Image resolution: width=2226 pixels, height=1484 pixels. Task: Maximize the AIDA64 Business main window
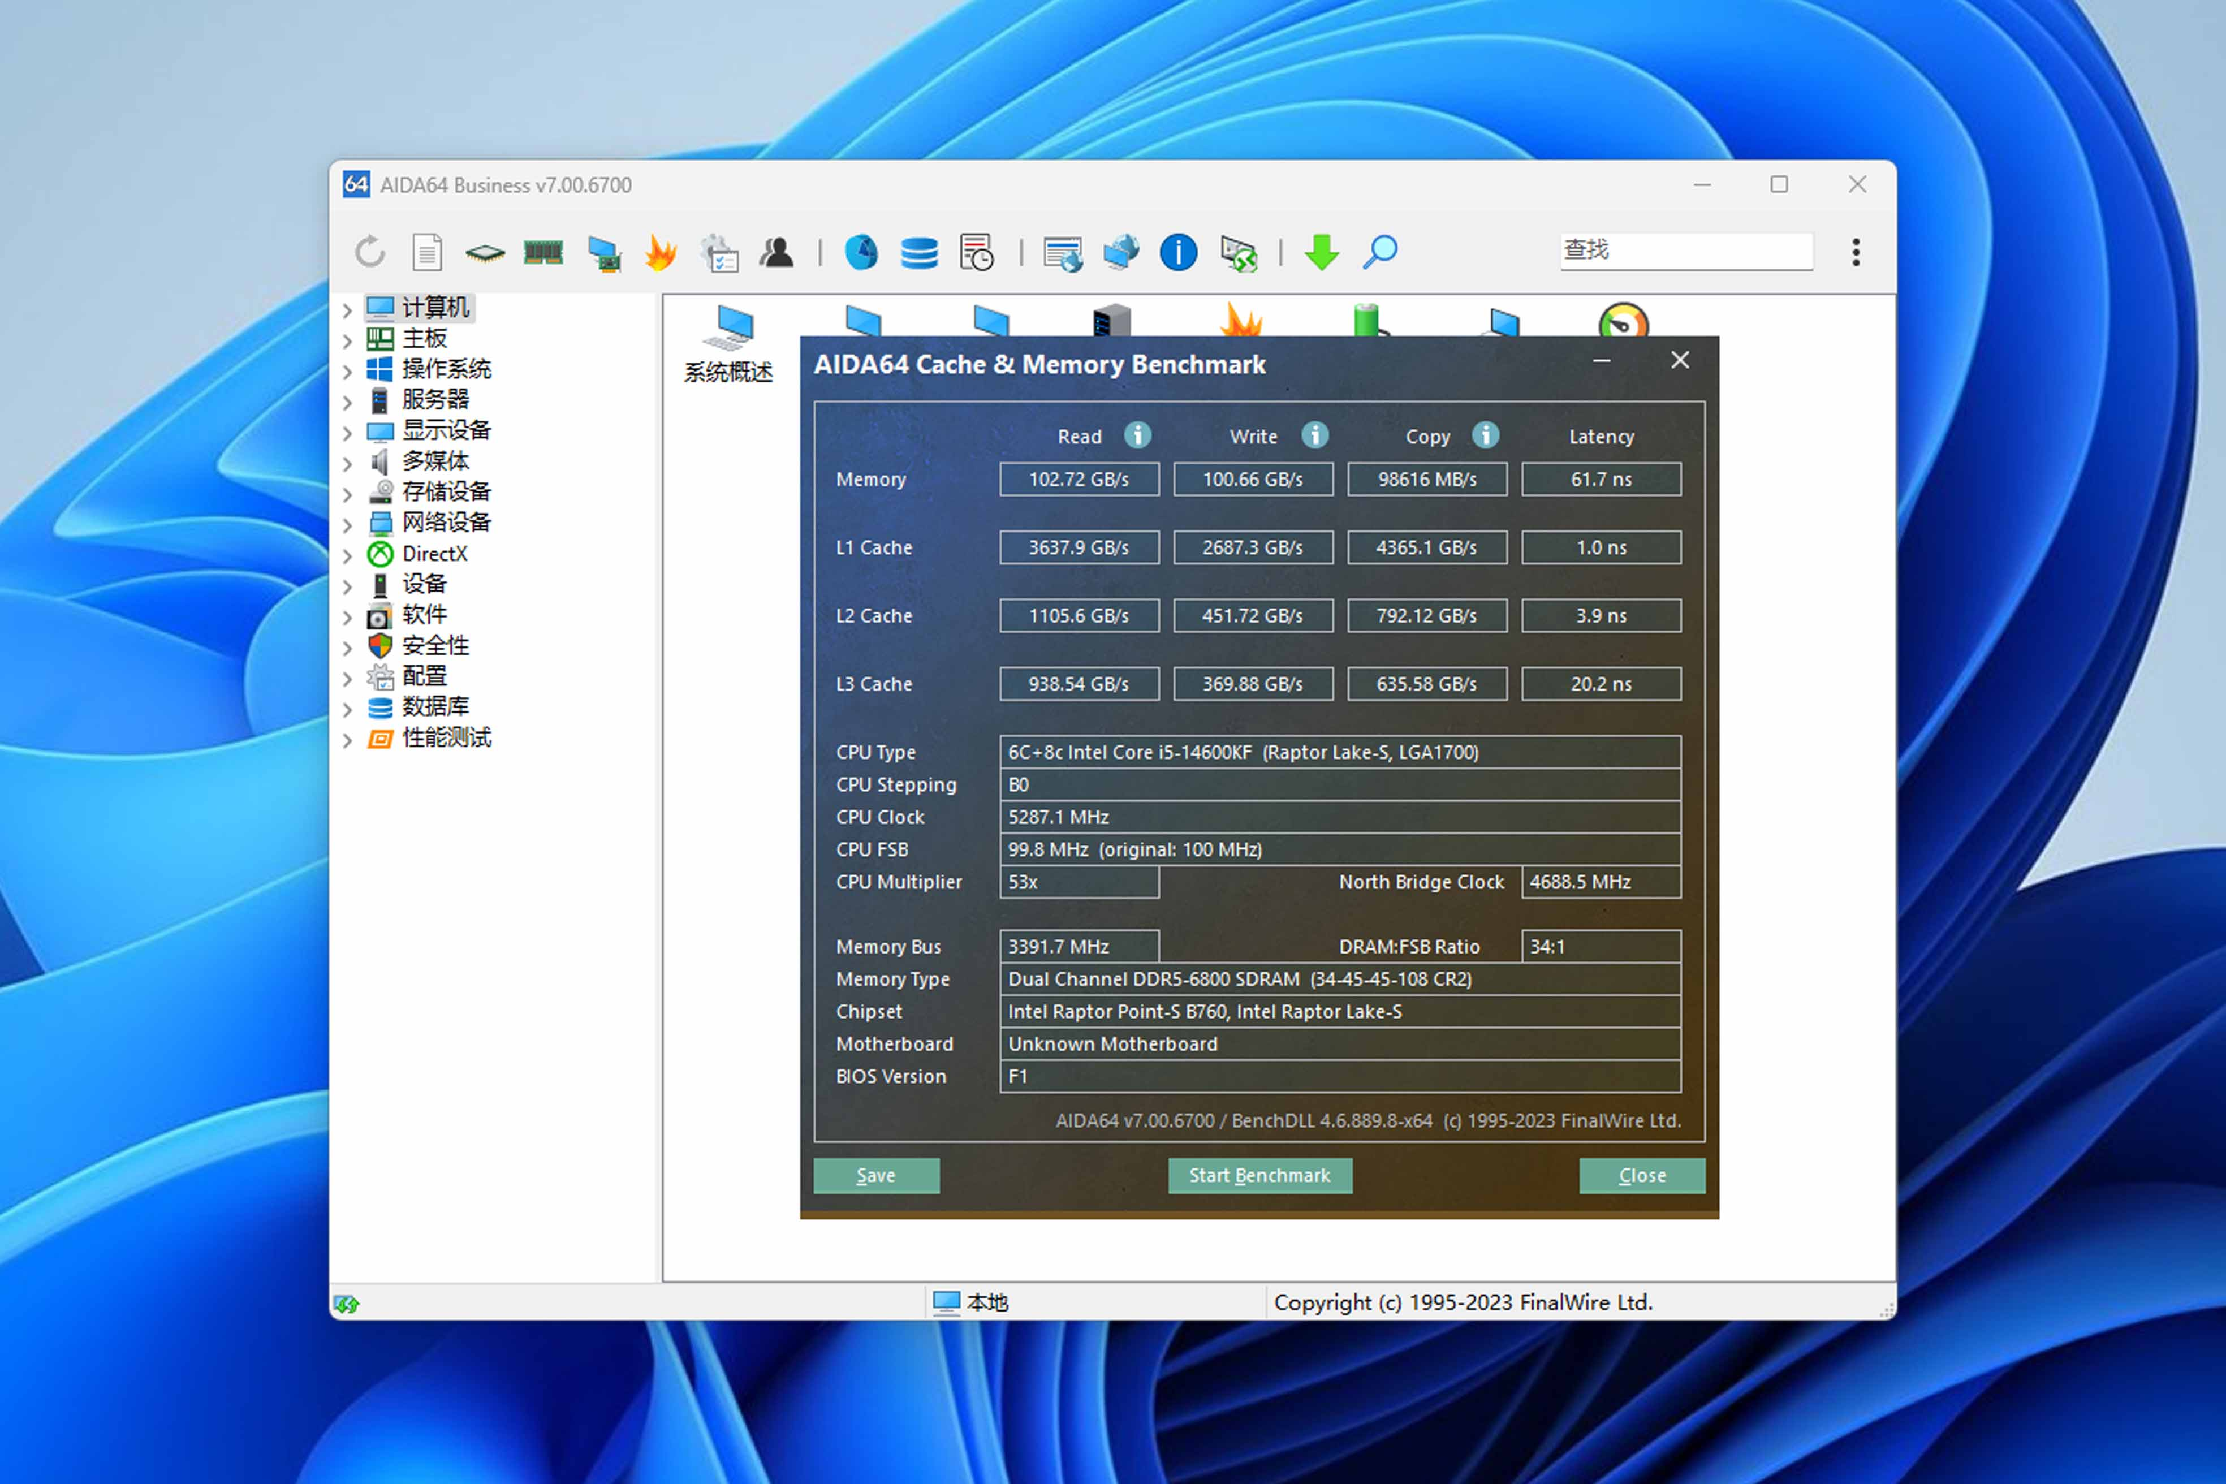pyautogui.click(x=1779, y=184)
